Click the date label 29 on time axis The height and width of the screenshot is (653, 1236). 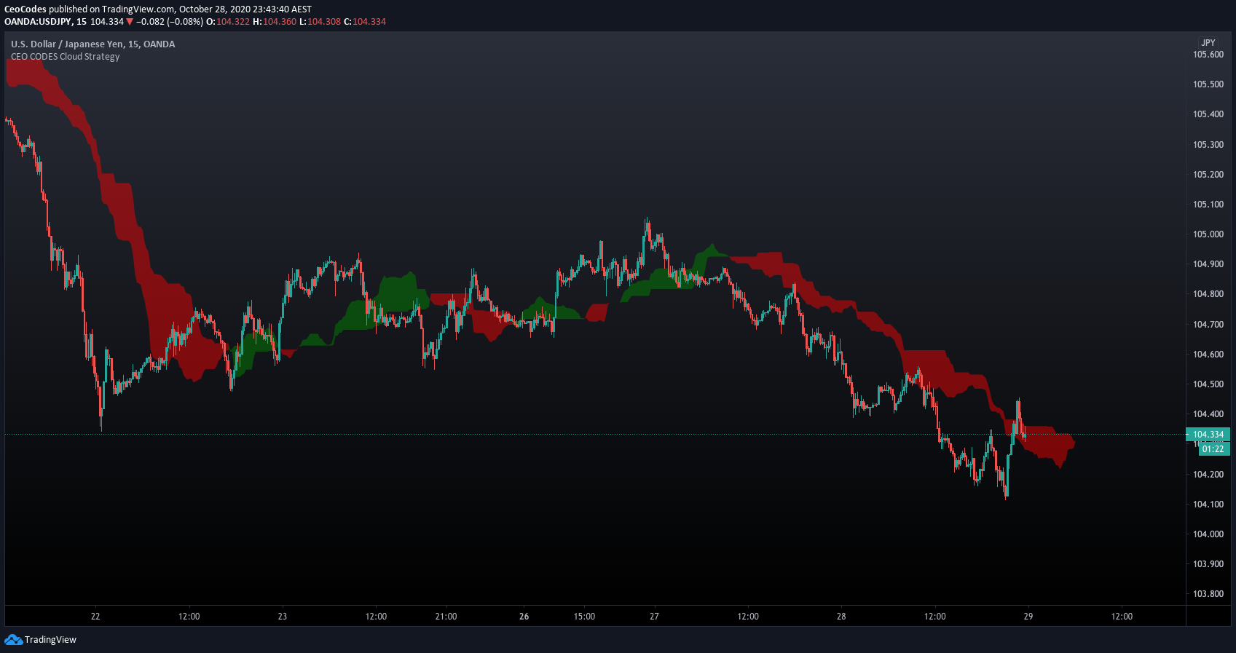click(x=1028, y=617)
